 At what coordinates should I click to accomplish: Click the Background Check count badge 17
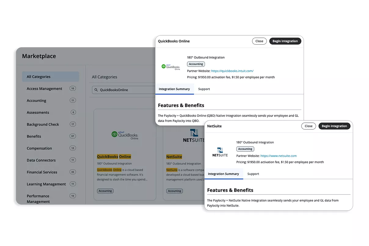[x=72, y=124]
